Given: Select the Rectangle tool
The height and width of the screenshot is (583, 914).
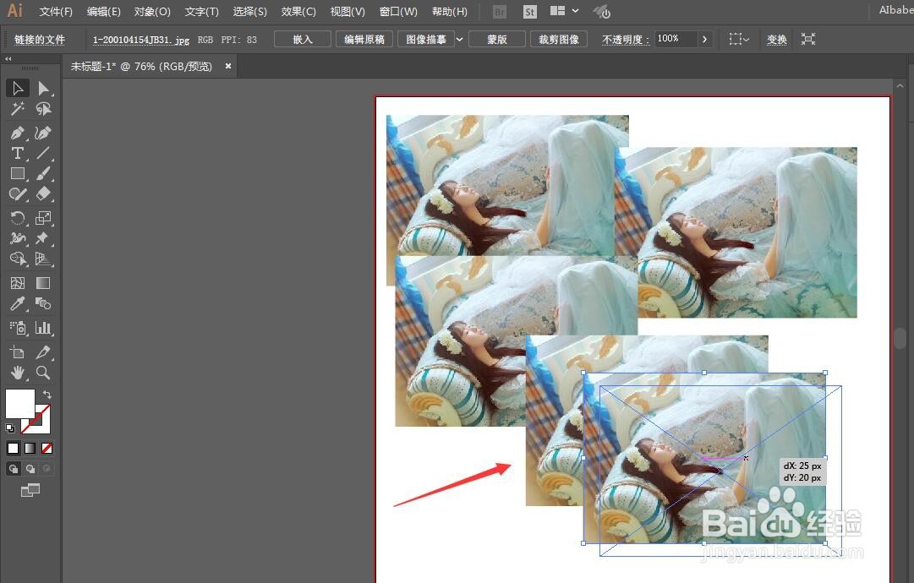Looking at the screenshot, I should (x=18, y=173).
